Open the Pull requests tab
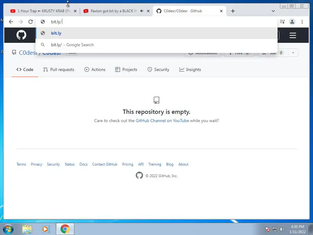 click(x=59, y=69)
